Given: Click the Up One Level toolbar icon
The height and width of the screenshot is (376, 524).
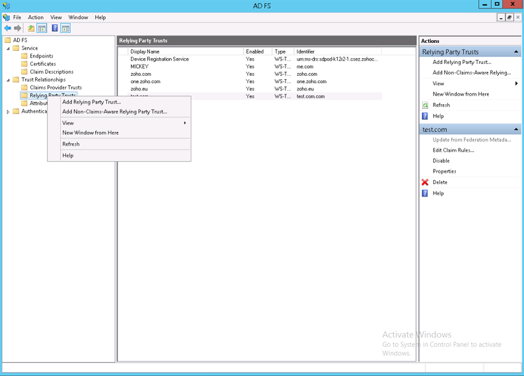Looking at the screenshot, I should tap(31, 28).
